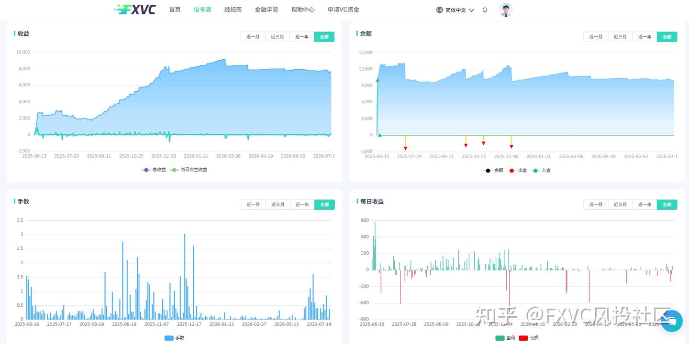The width and height of the screenshot is (689, 344).
Task: Select 近一年 in the 余额 chart
Action: click(x=645, y=37)
